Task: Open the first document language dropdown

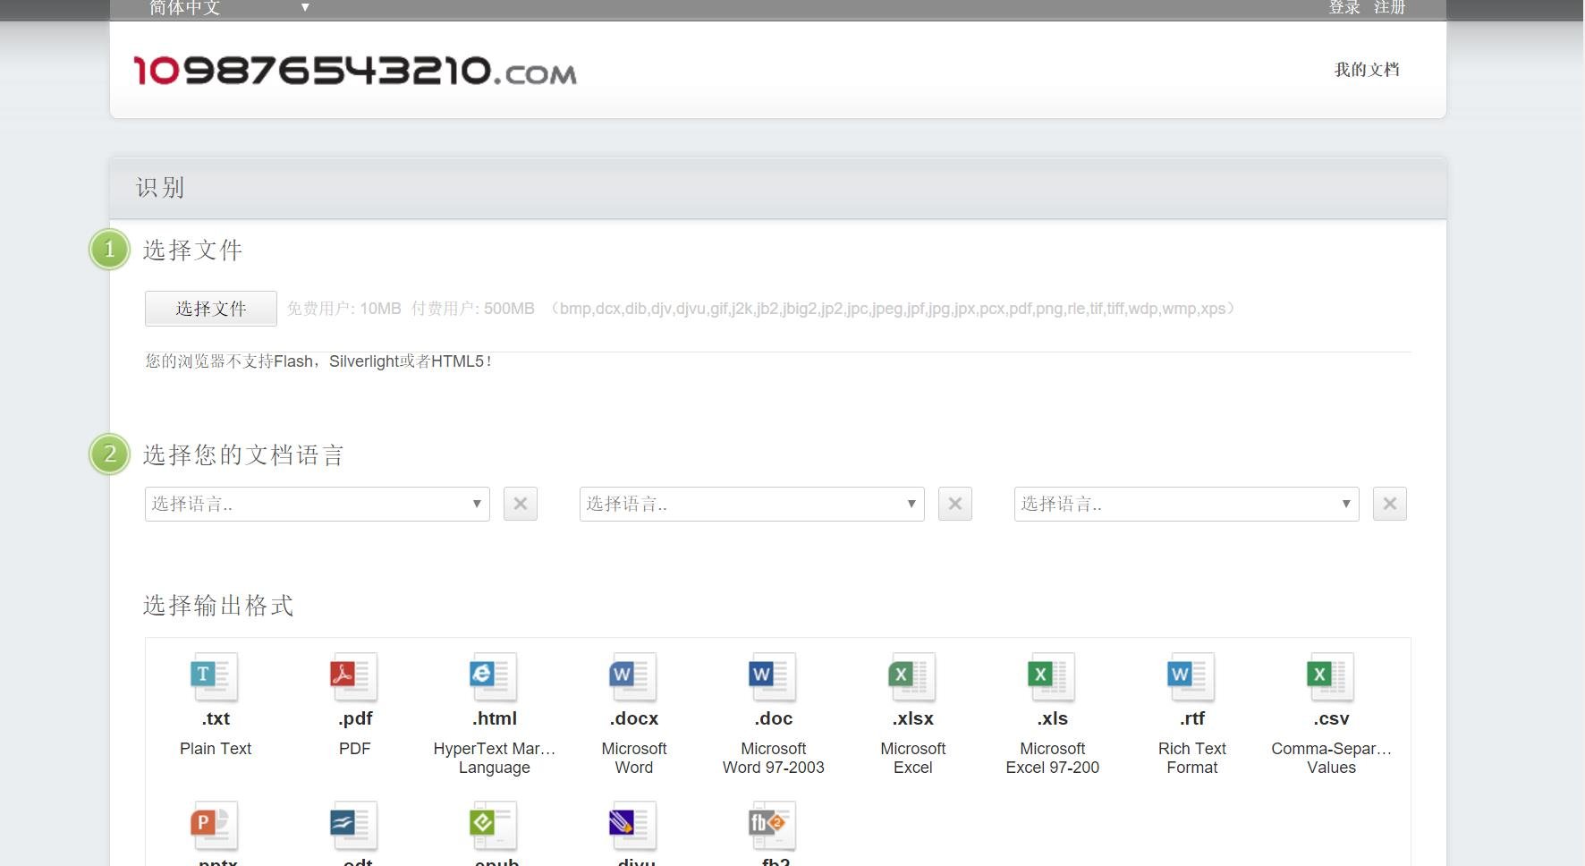Action: pyautogui.click(x=317, y=504)
